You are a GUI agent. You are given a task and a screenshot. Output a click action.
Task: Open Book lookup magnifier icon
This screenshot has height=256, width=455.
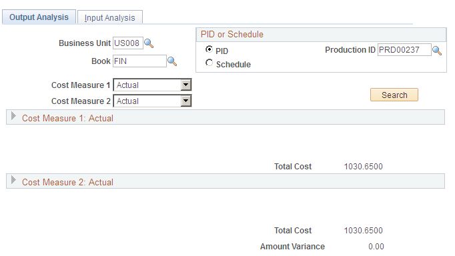coord(172,61)
